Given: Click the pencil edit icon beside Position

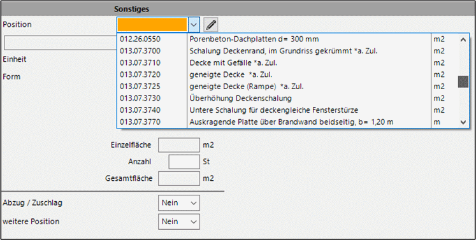Looking at the screenshot, I should [x=211, y=25].
